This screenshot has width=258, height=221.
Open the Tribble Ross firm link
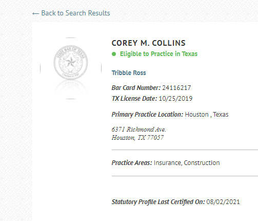(129, 73)
